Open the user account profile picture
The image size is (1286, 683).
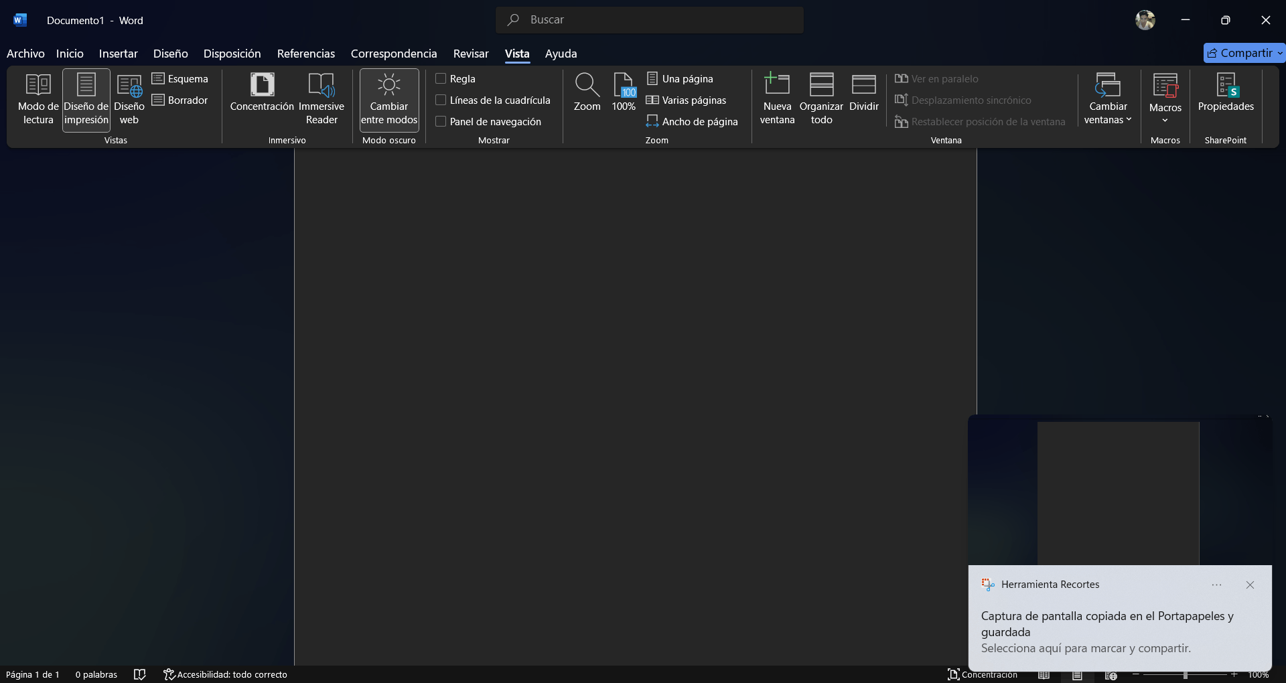[x=1145, y=20]
